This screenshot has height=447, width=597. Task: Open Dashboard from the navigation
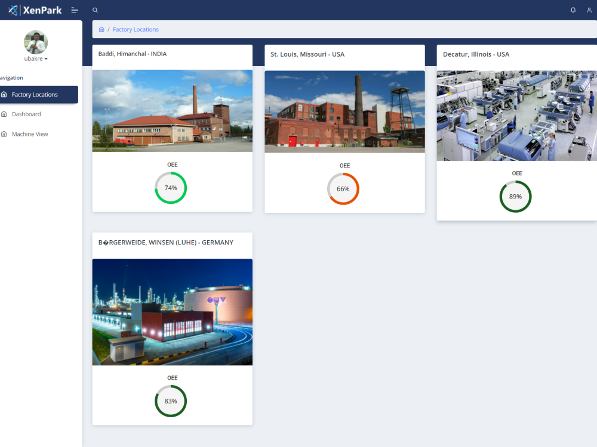click(x=26, y=114)
